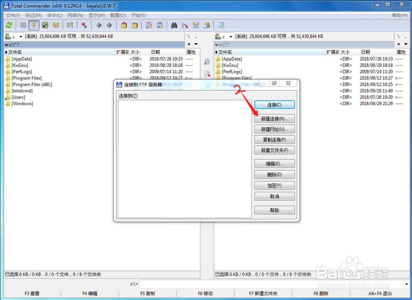Click the F7 新建文件夹 function key button
Viewport: 412px width, 300px height.
coord(263,293)
